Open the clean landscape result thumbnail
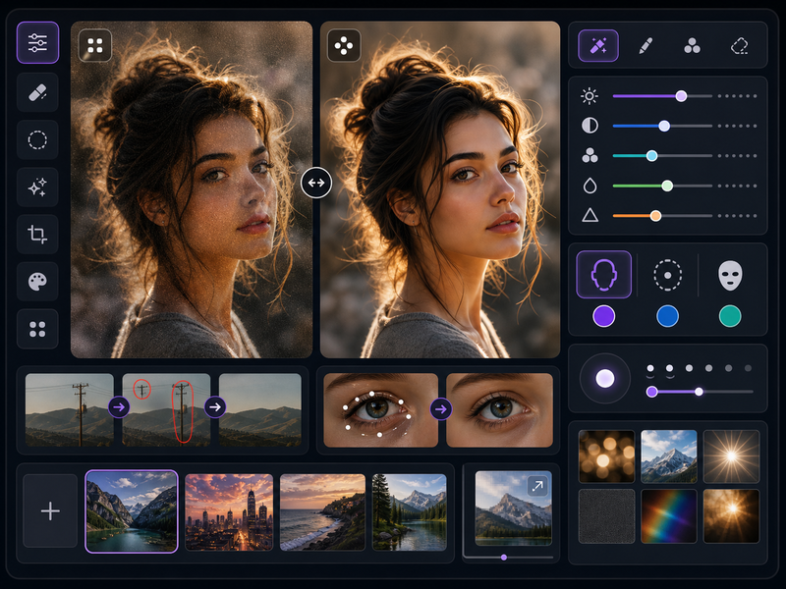786x589 pixels. (x=260, y=409)
